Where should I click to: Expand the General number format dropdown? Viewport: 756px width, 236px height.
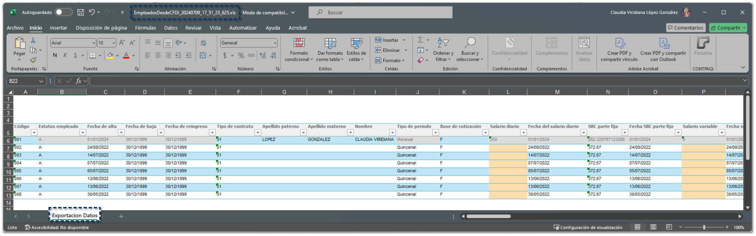[x=275, y=43]
